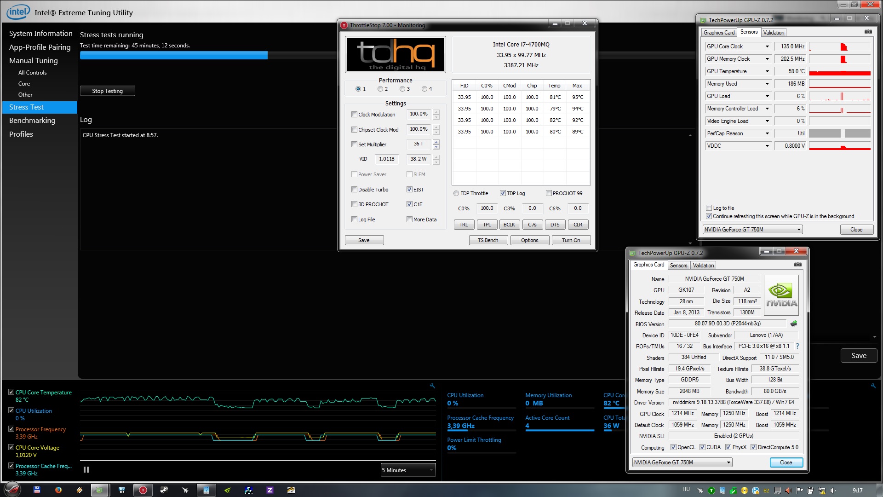Viewport: 883px width, 497px height.
Task: Open the red speaker tray icon
Action: [x=788, y=491]
